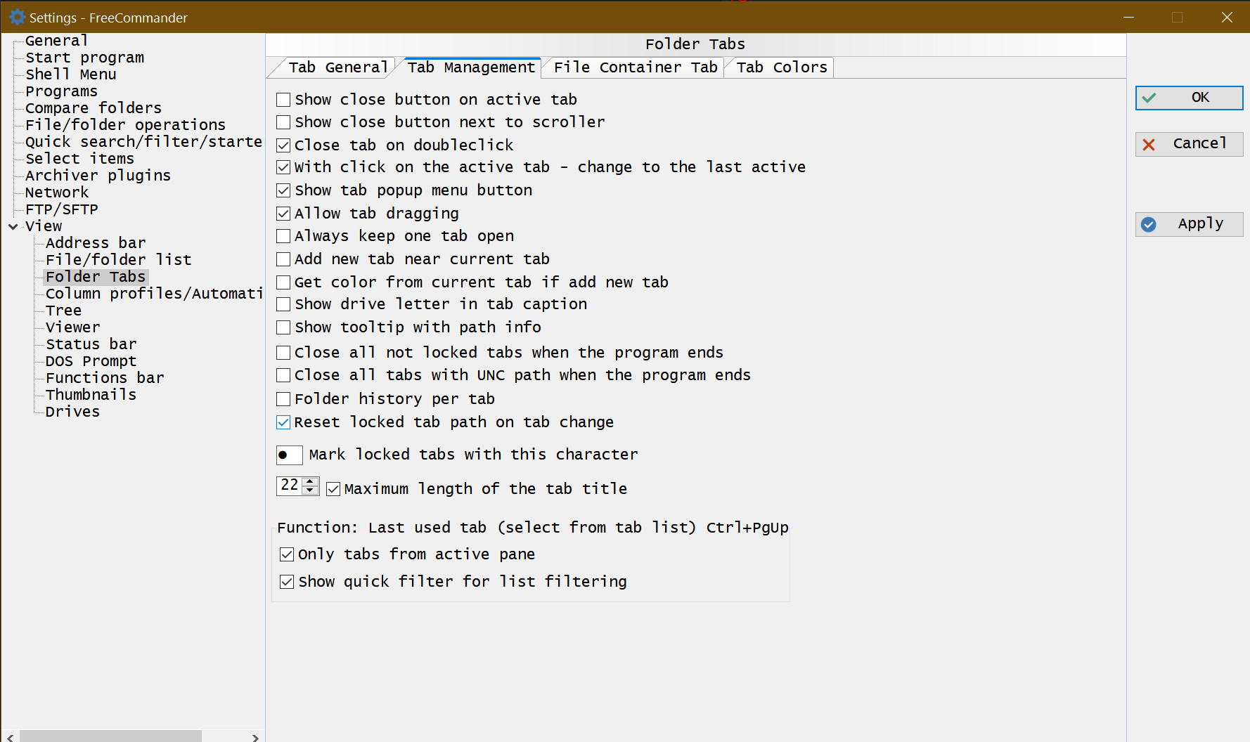Click the green checkmark OK icon
The image size is (1250, 742).
pyautogui.click(x=1149, y=98)
